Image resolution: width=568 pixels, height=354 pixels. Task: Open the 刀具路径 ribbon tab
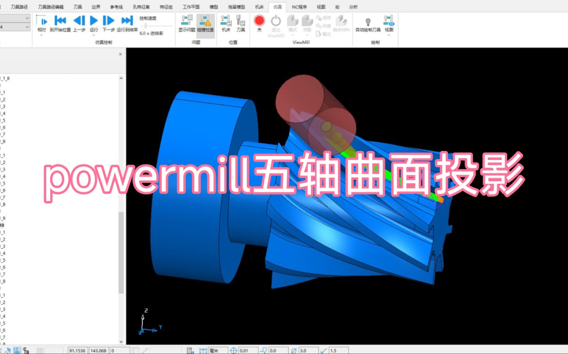click(x=19, y=7)
